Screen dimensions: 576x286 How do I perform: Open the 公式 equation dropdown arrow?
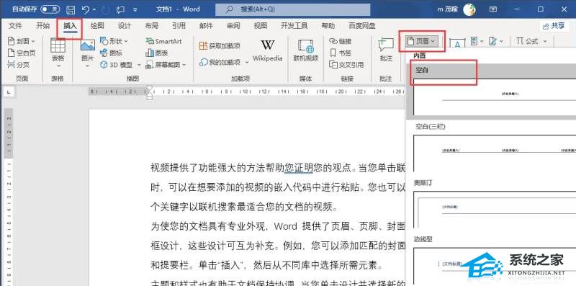545,42
